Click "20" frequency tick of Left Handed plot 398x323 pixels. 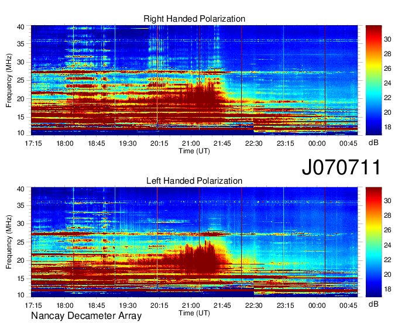pos(20,260)
